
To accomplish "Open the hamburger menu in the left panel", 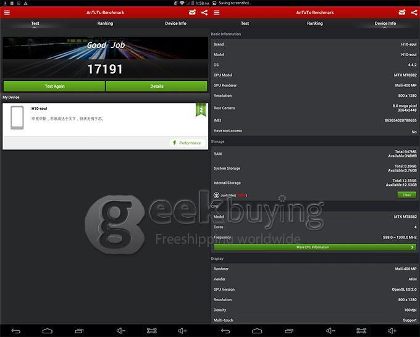I will [7, 12].
